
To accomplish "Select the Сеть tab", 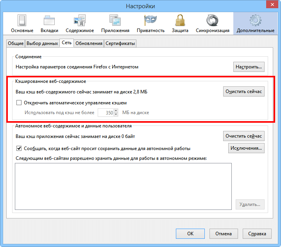I will click(x=67, y=43).
